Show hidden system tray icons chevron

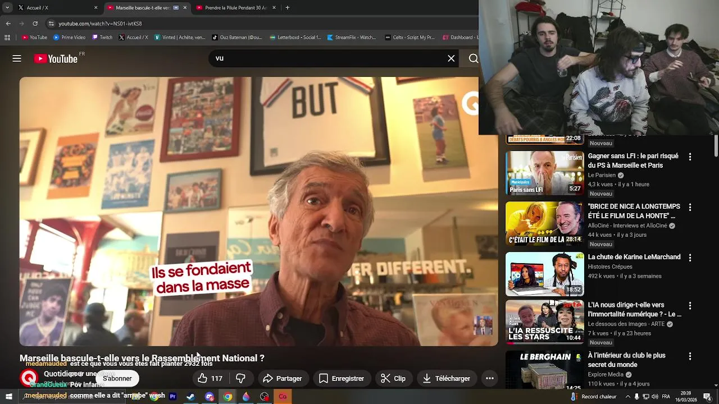[627, 397]
